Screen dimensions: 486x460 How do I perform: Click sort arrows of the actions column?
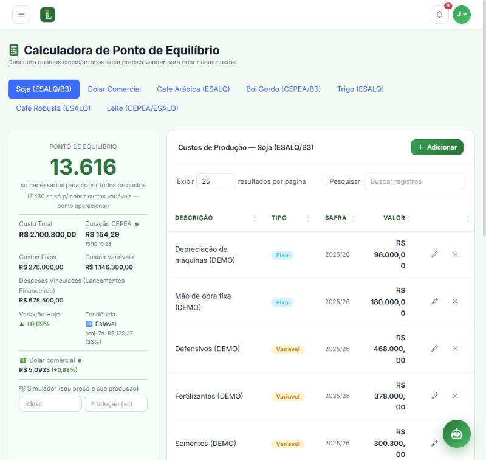tap(468, 218)
